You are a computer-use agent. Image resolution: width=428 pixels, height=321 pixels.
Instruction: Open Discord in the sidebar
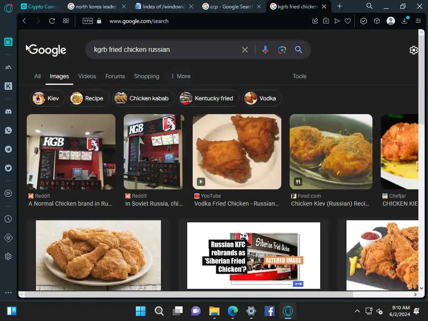click(x=8, y=112)
